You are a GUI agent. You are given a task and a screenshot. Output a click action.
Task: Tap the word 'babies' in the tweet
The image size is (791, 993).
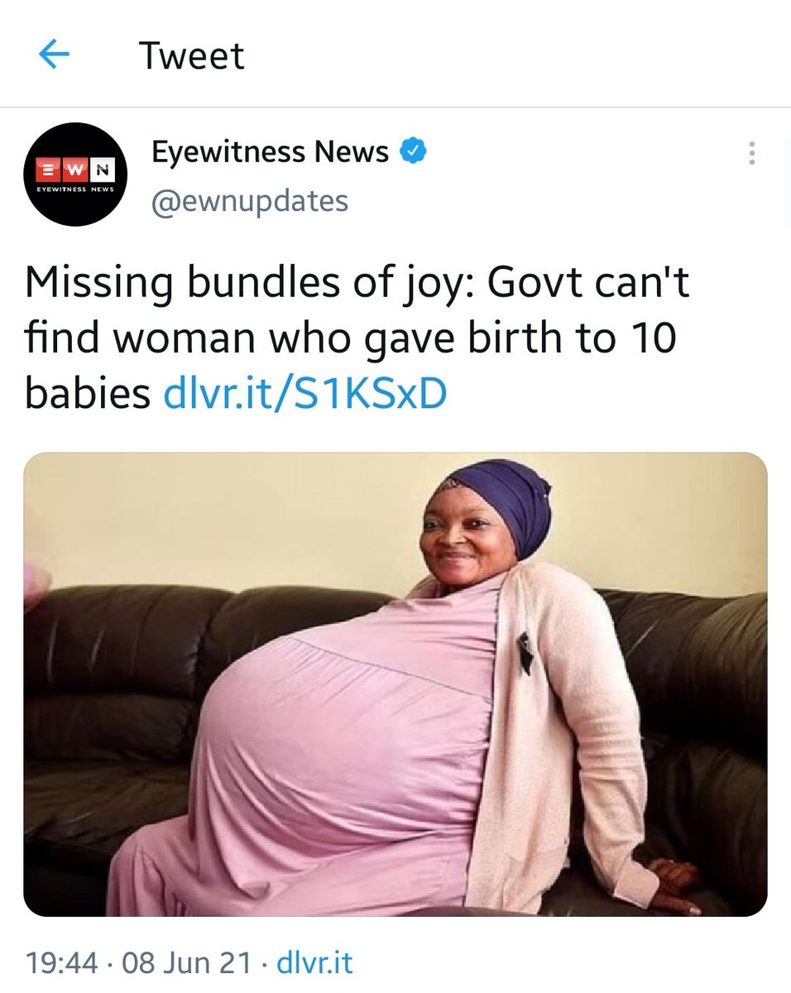click(88, 395)
